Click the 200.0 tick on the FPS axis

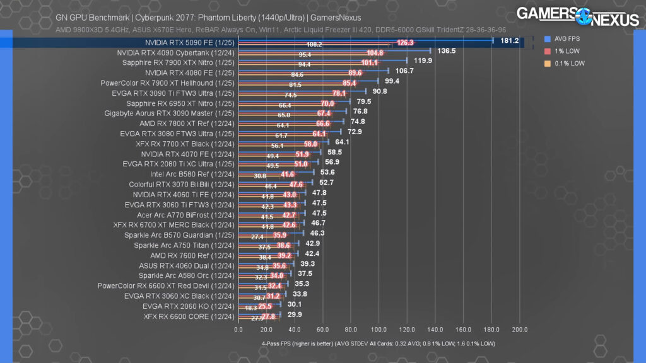[x=520, y=330]
